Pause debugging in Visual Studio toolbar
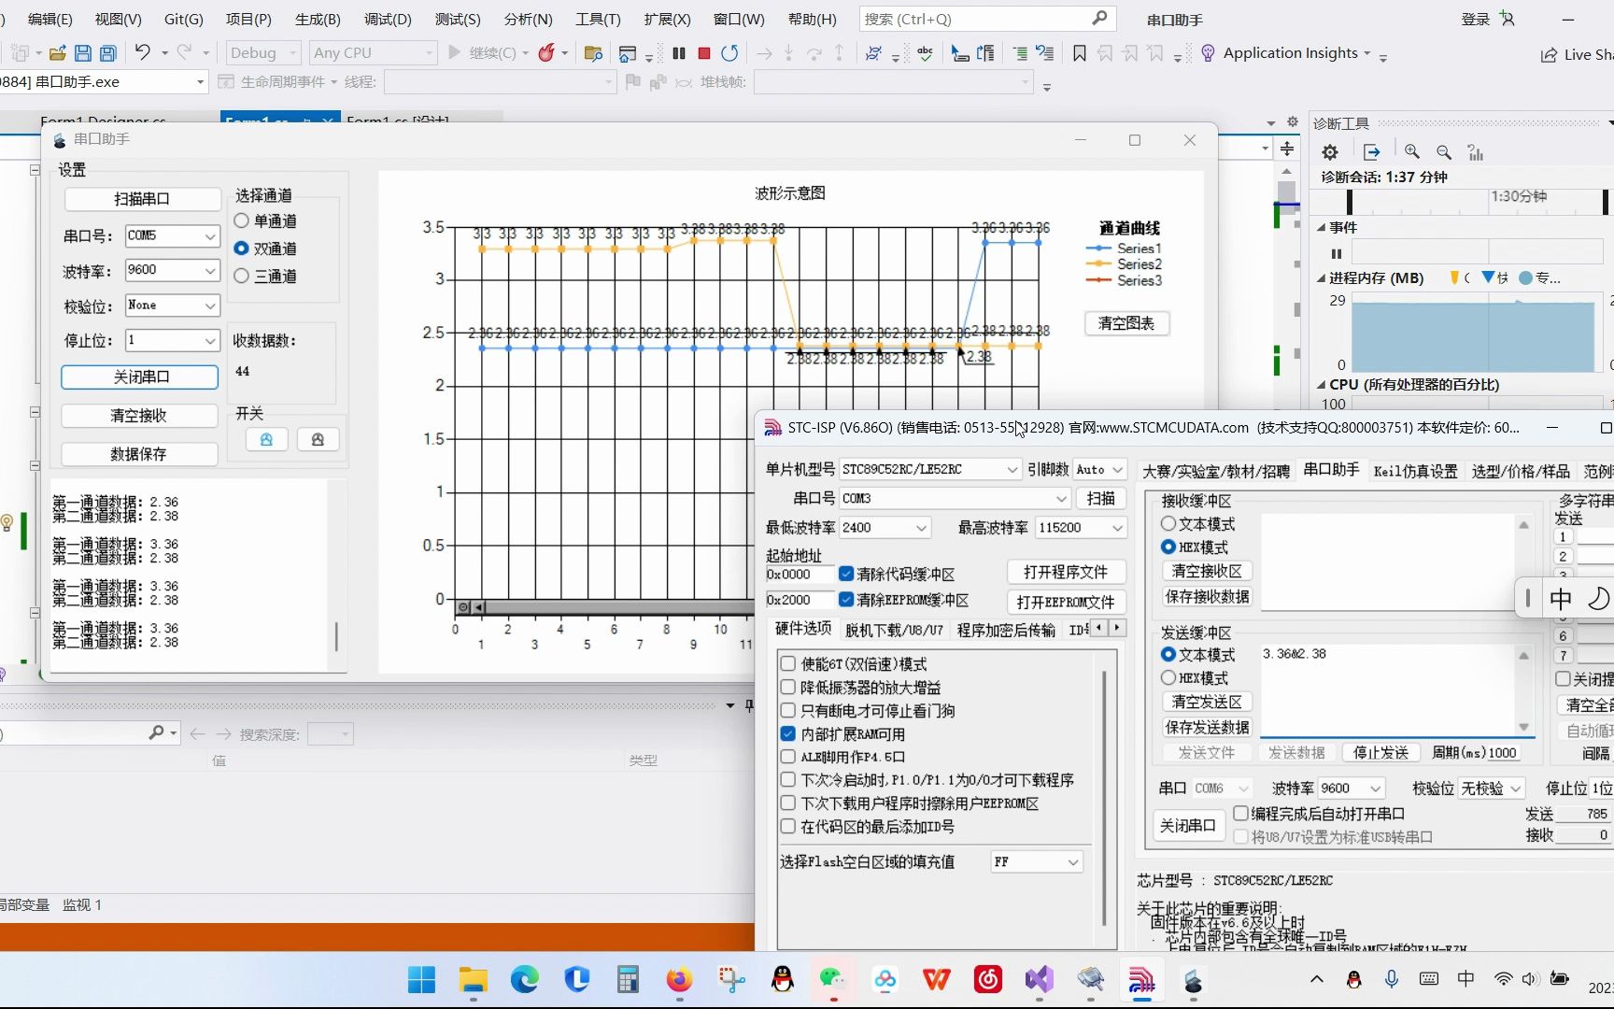 point(679,53)
